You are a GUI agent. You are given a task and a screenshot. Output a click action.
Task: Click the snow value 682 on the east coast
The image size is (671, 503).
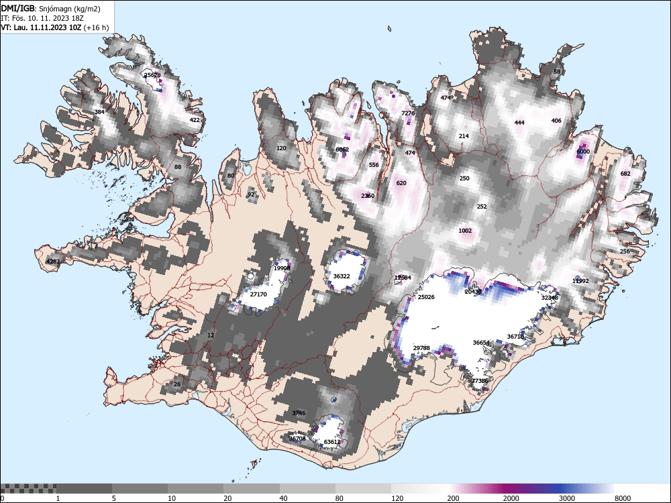(625, 173)
